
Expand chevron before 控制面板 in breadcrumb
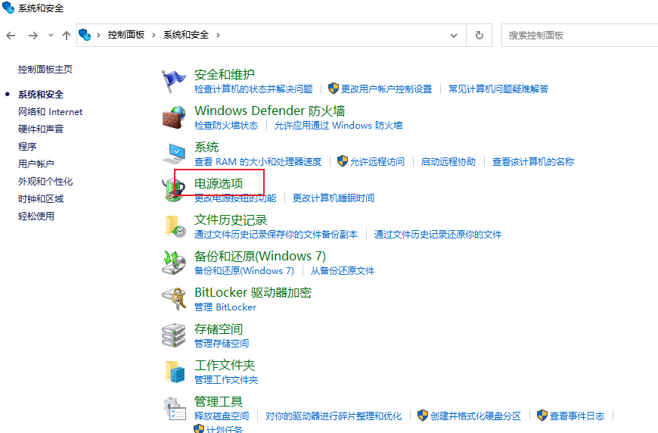click(98, 36)
